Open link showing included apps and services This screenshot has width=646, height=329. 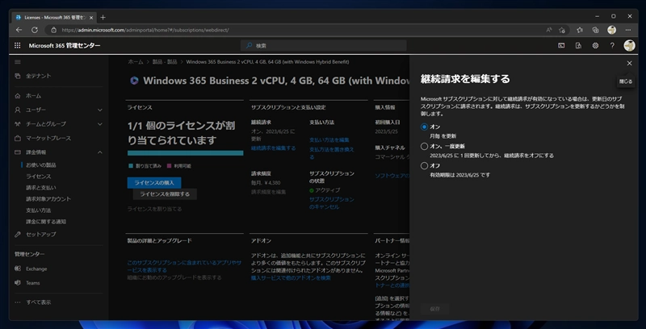point(184,266)
